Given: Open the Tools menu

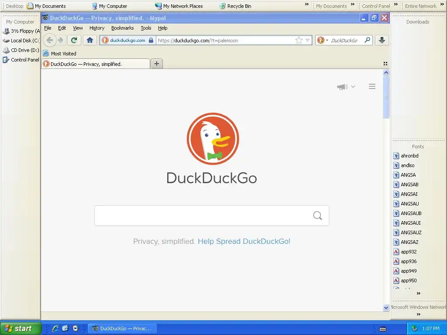Looking at the screenshot, I should coord(146,28).
